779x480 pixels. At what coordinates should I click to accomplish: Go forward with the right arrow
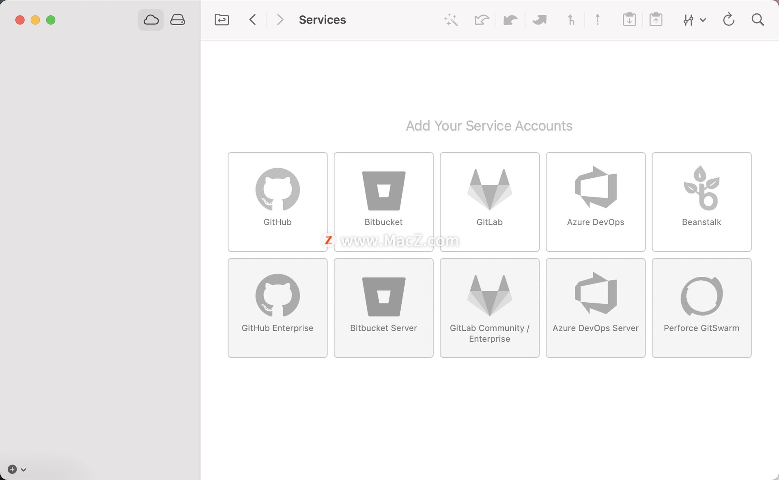coord(280,19)
